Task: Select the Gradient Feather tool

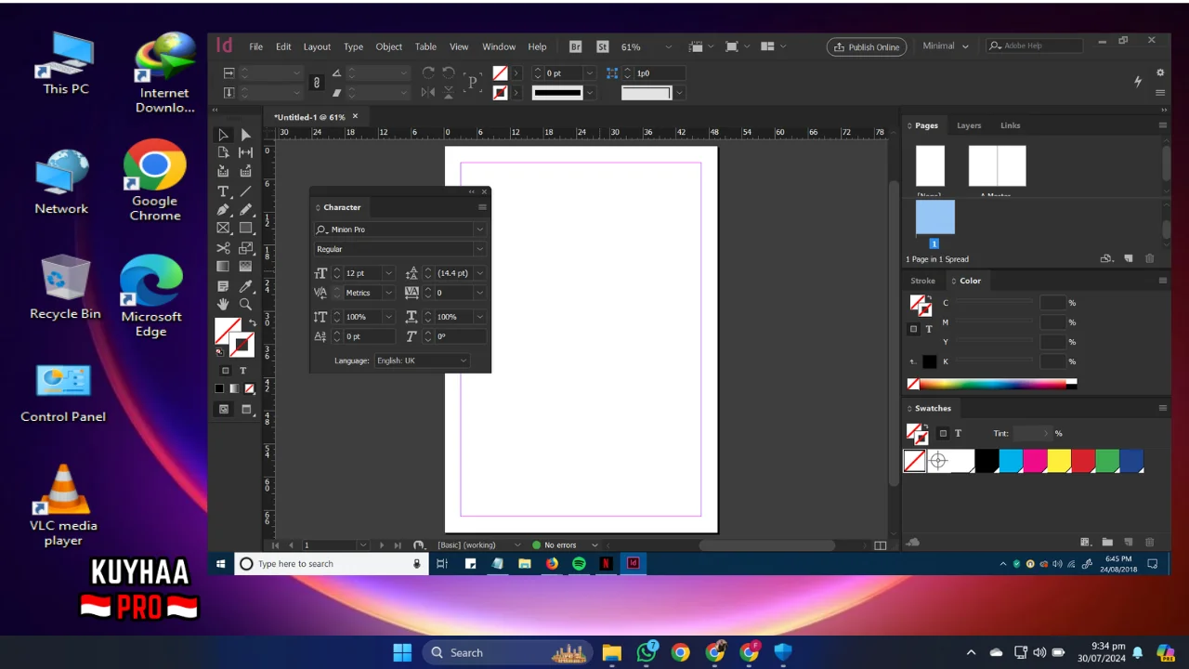Action: (x=245, y=267)
